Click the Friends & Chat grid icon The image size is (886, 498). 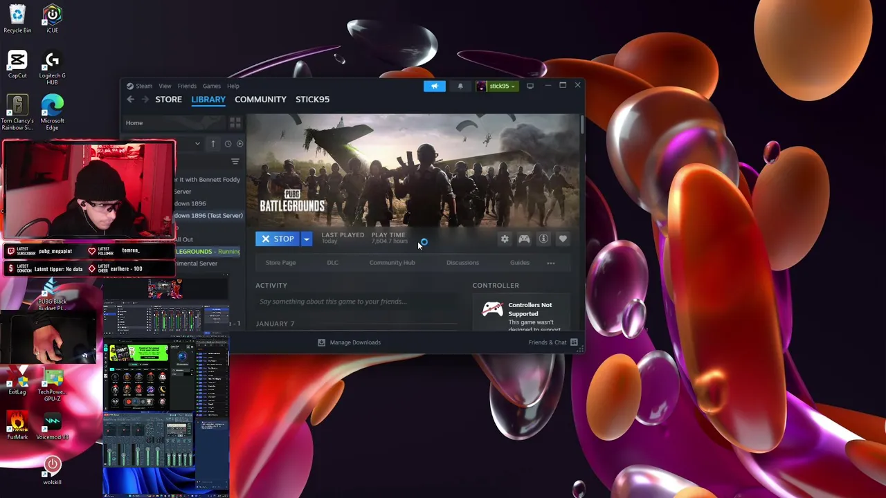pos(574,342)
